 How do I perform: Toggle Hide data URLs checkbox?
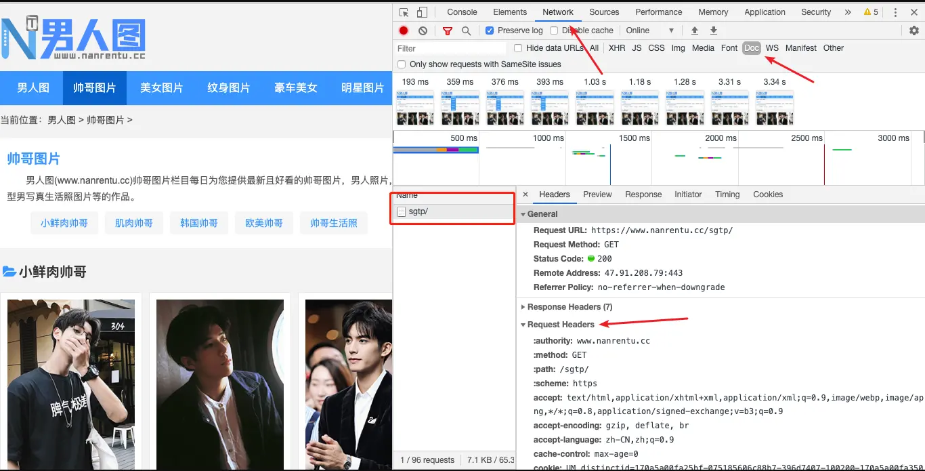[518, 48]
